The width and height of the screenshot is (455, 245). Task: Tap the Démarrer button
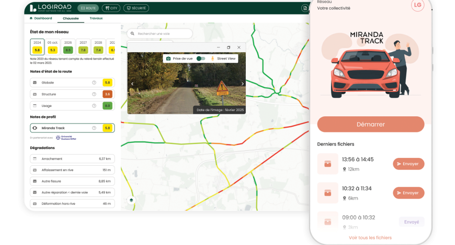point(371,125)
